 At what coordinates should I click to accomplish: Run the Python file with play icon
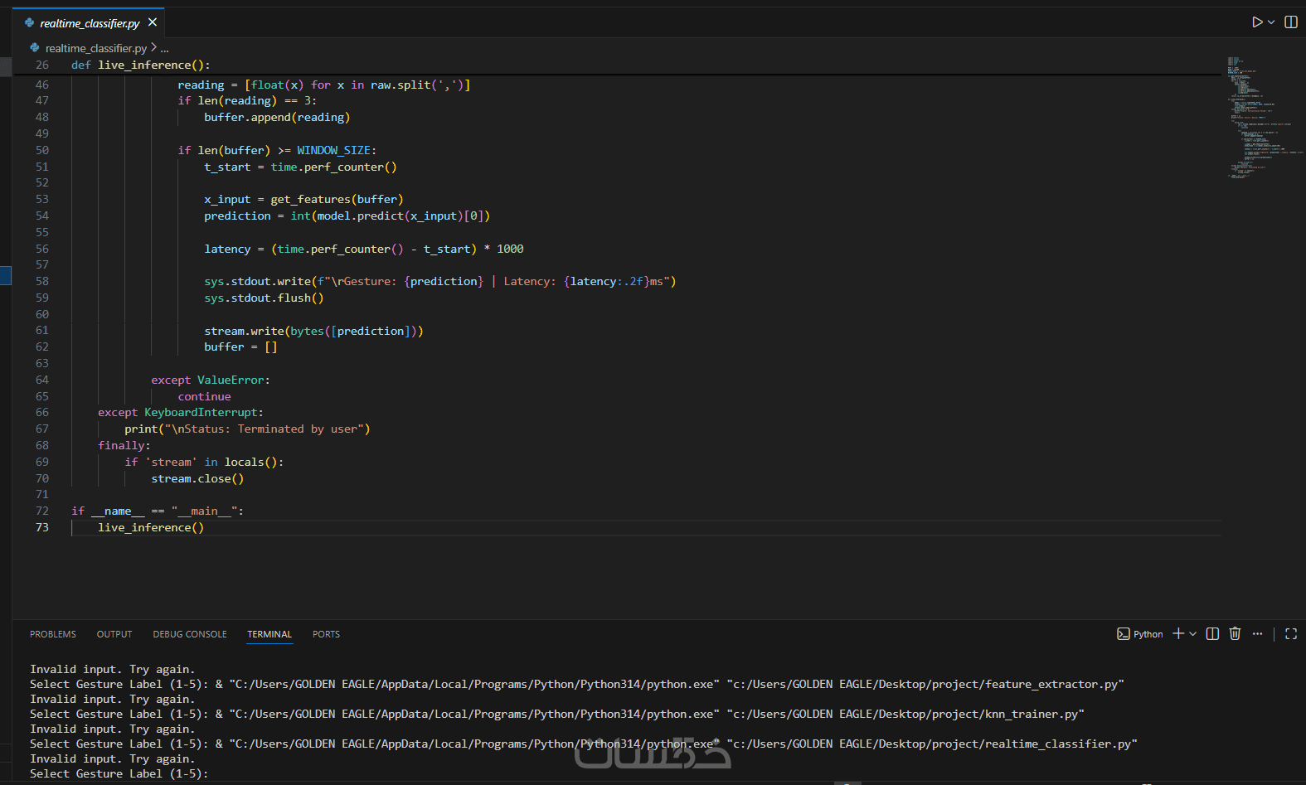click(x=1257, y=22)
